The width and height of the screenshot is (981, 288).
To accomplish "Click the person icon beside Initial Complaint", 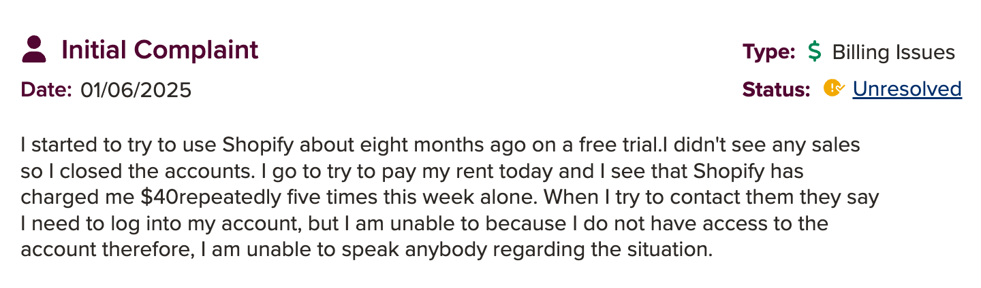I will tap(34, 50).
